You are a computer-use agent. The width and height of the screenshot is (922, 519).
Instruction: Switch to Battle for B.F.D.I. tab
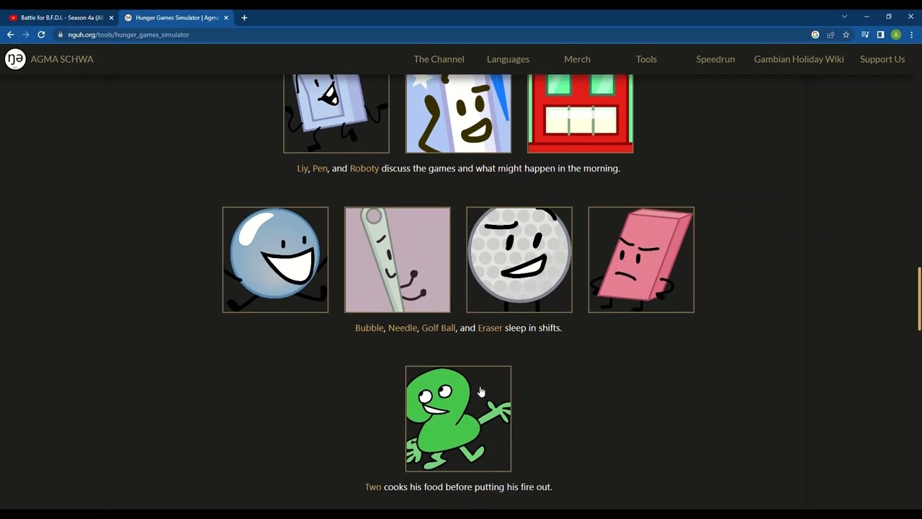[61, 18]
